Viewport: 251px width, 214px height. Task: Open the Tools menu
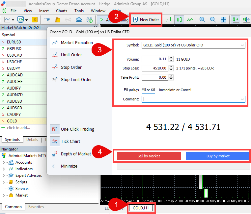pos(79,11)
